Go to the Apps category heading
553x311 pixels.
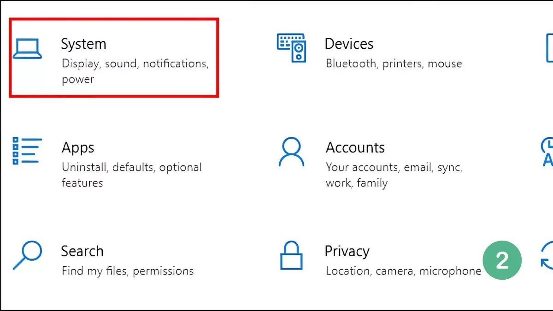click(x=78, y=147)
